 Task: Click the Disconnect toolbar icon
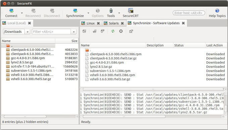pos(52,13)
